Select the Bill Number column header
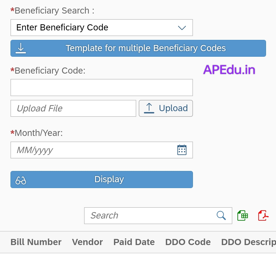This screenshot has width=276, height=254. point(36,242)
